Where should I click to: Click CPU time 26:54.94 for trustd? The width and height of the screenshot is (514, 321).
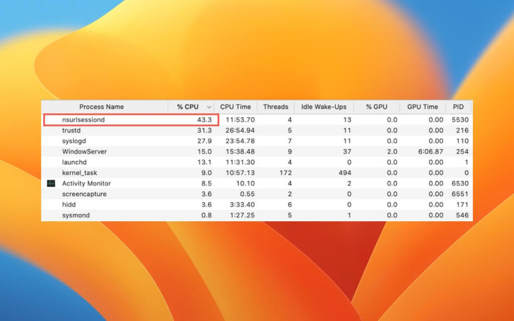240,130
